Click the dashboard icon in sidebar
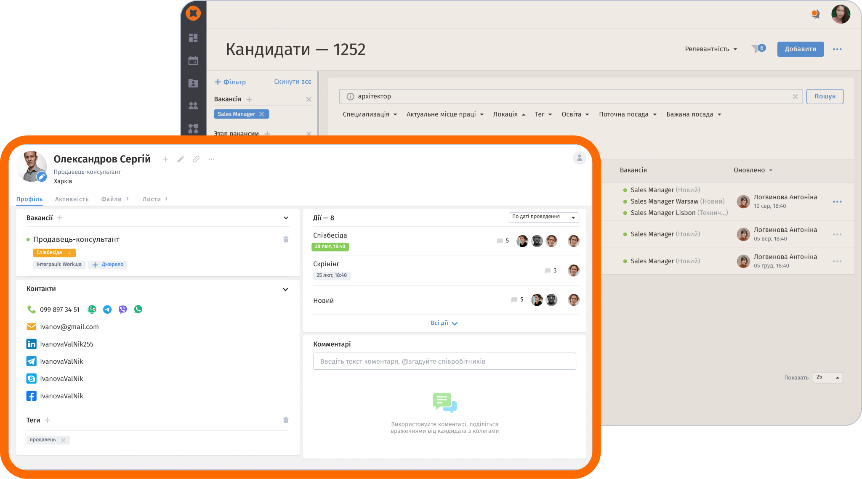The width and height of the screenshot is (862, 479). click(x=193, y=38)
